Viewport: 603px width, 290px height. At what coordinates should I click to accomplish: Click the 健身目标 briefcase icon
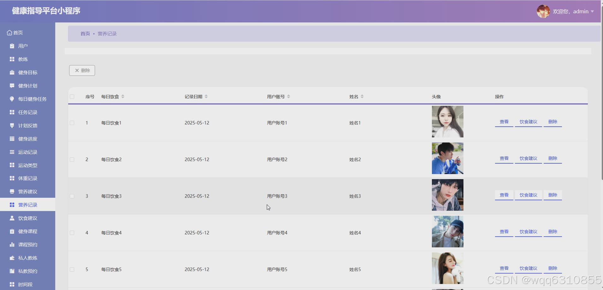pyautogui.click(x=12, y=72)
